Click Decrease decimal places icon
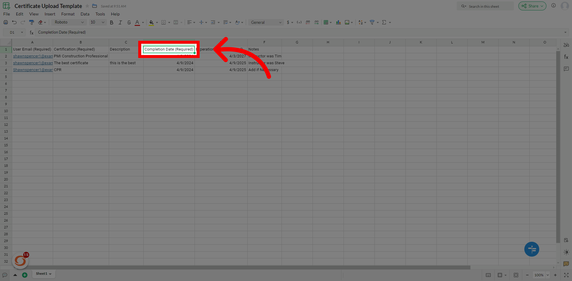 (x=308, y=22)
